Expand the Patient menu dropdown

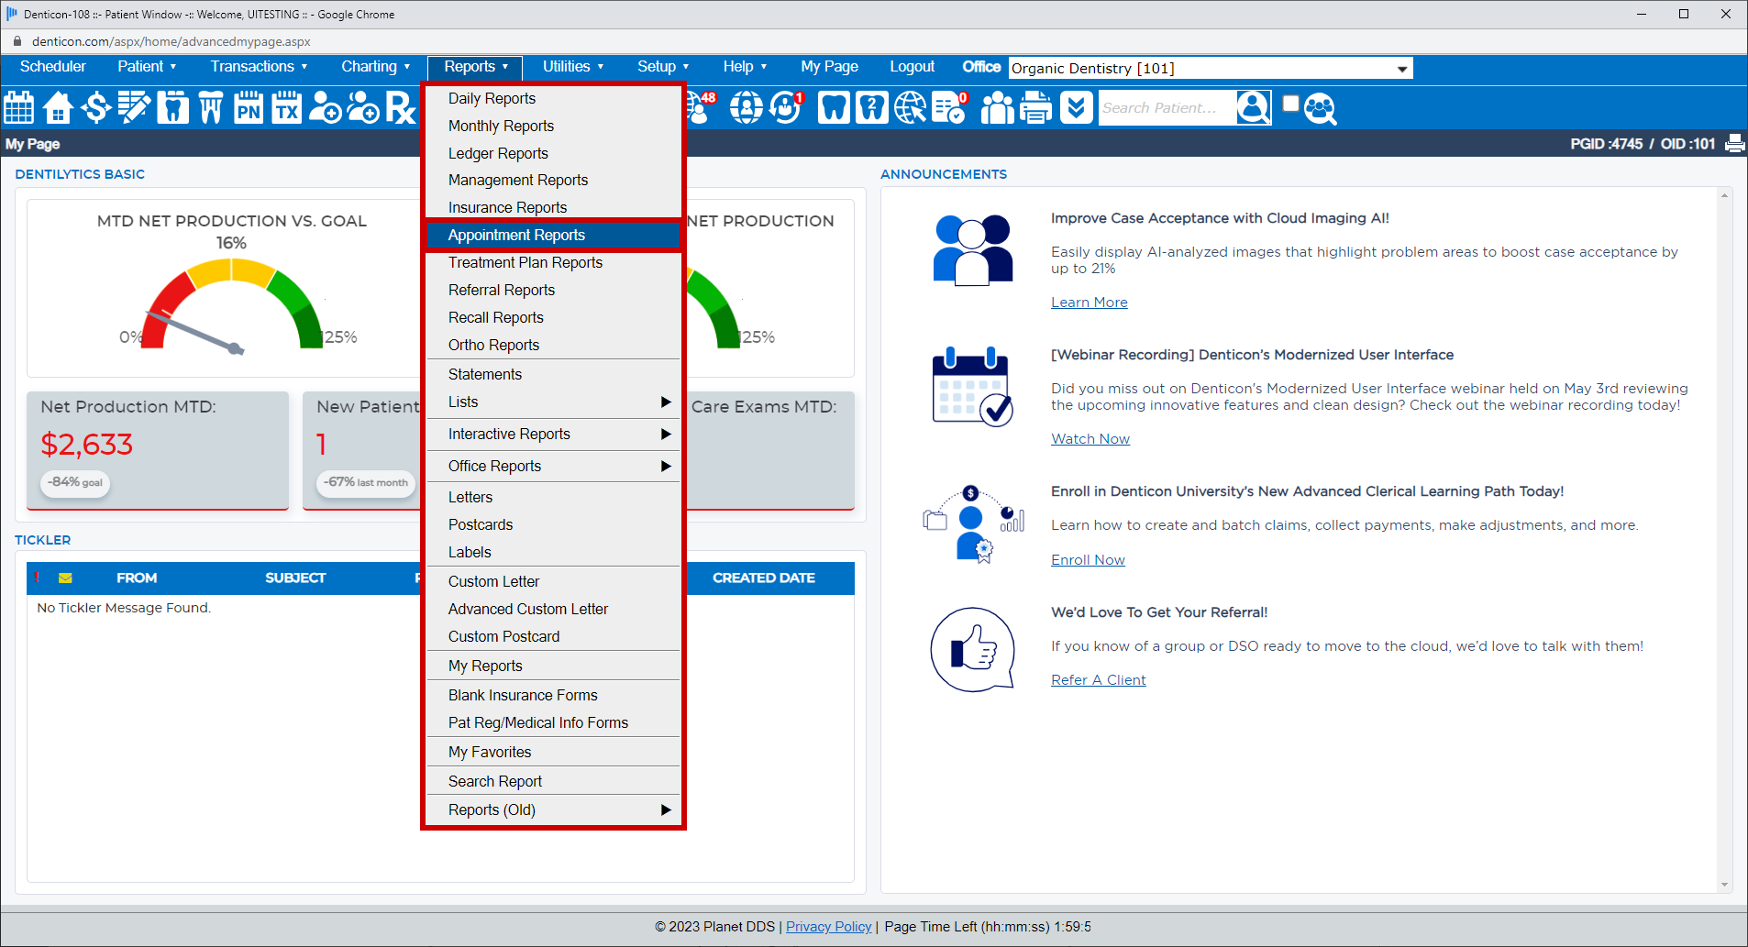click(x=147, y=67)
